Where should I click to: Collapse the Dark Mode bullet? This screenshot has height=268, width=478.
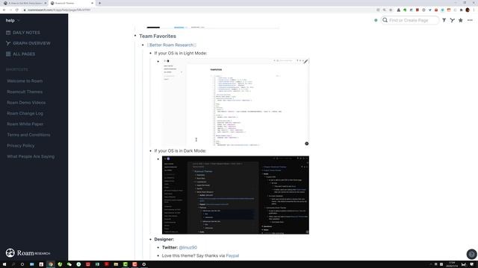click(150, 150)
